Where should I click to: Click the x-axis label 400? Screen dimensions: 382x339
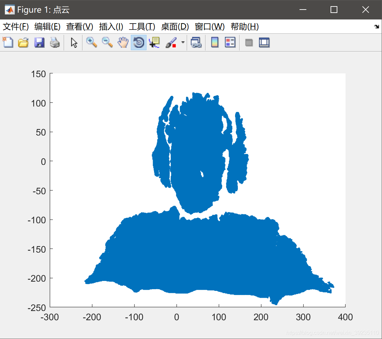345,317
